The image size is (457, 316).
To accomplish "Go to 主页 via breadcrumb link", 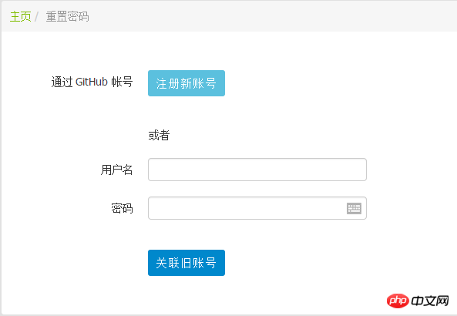I will pos(20,16).
